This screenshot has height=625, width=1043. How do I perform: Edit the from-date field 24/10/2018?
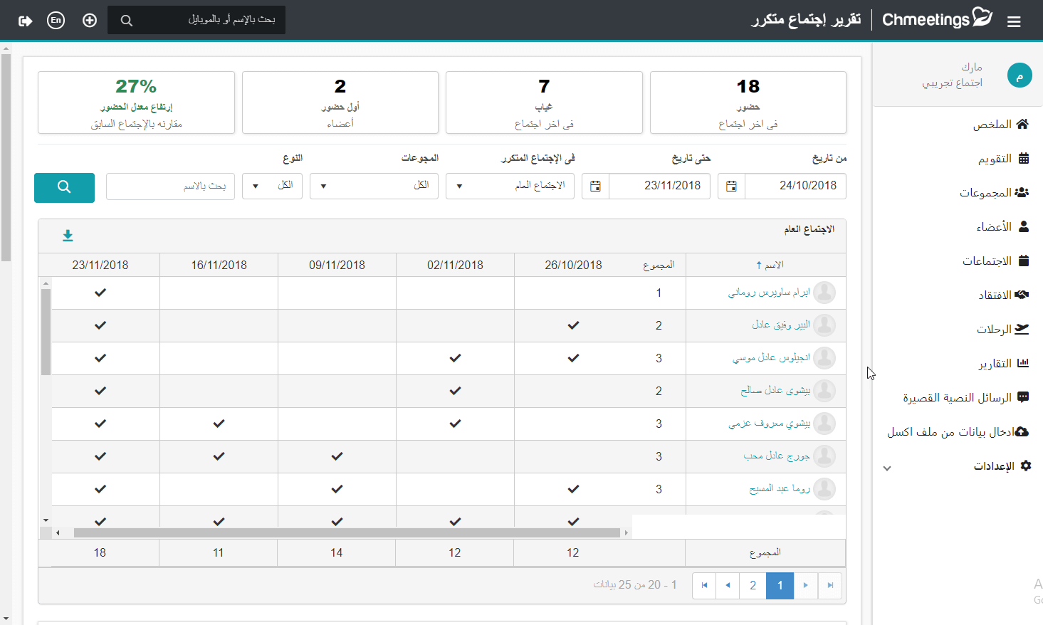[x=795, y=186]
